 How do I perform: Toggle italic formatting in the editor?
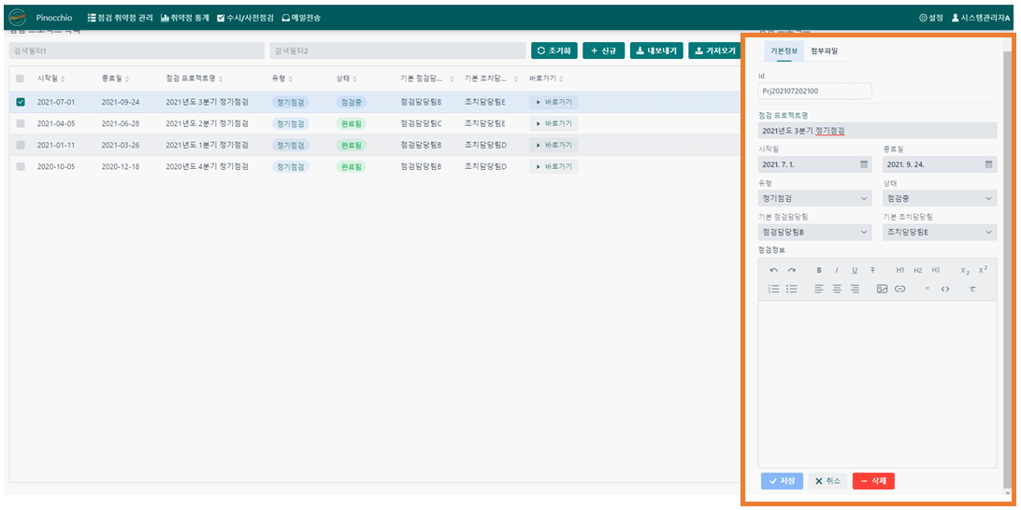(837, 270)
